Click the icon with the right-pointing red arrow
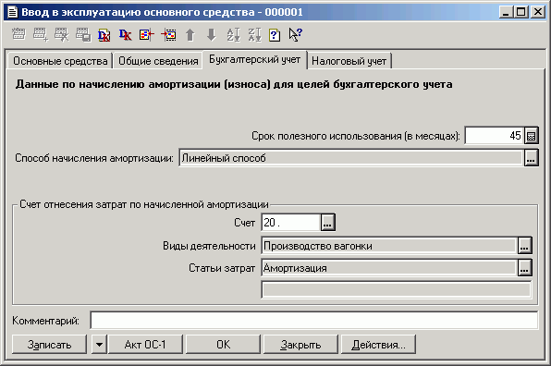551x366 pixels. coord(168,34)
